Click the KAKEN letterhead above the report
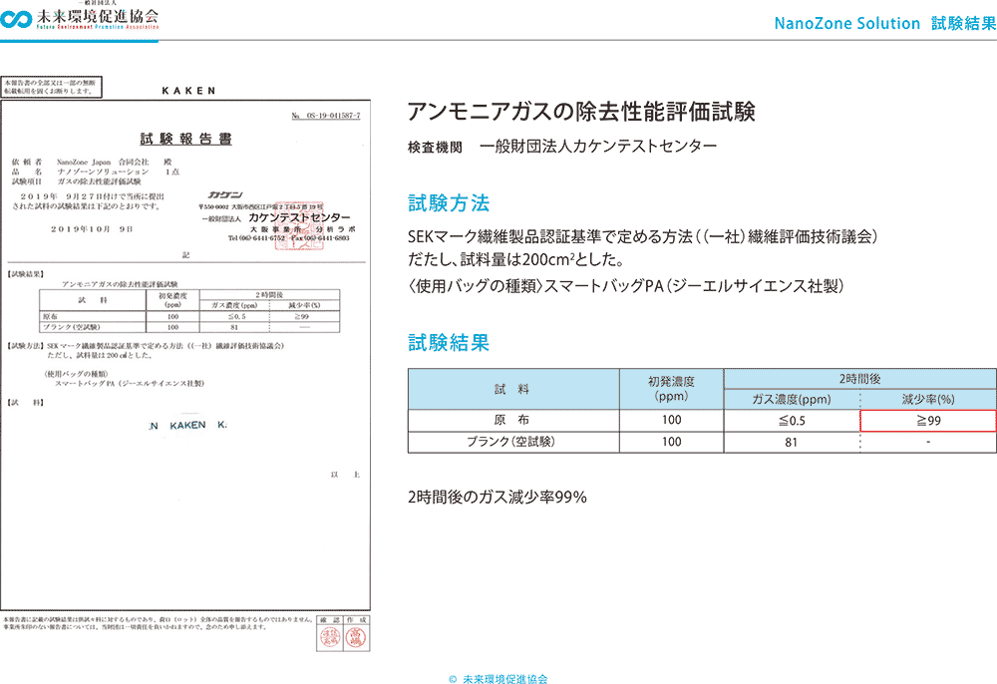 coord(188,91)
